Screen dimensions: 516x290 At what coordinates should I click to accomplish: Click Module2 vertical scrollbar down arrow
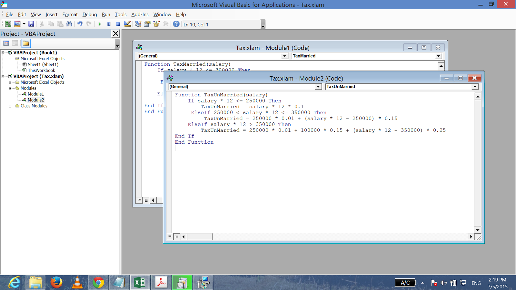478,230
